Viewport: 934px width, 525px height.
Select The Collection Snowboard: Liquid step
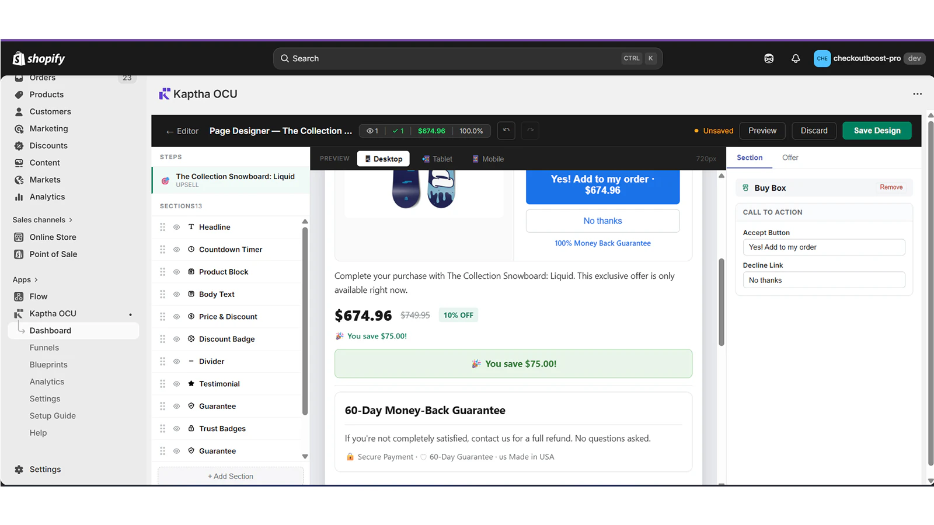[x=231, y=180]
